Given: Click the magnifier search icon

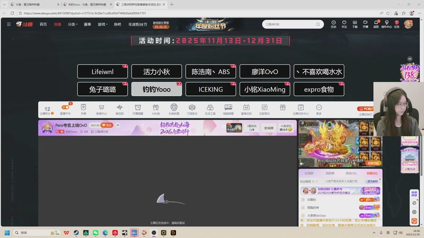Looking at the screenshot, I should 318,24.
